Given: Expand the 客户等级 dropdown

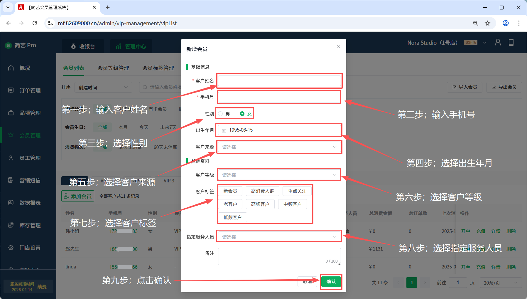Looking at the screenshot, I should pos(279,175).
